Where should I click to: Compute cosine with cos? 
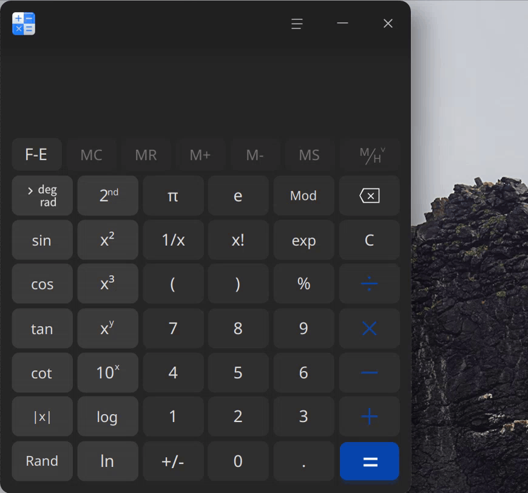coord(42,284)
